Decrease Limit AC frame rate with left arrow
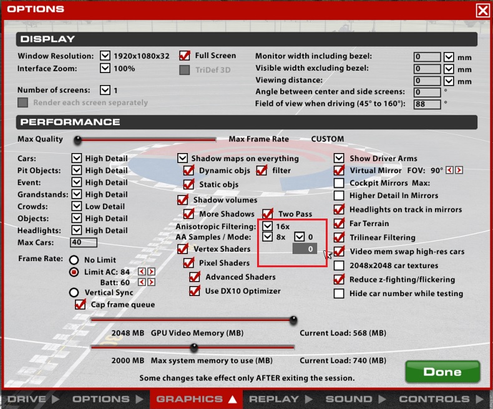This screenshot has height=409, width=493. pyautogui.click(x=142, y=272)
